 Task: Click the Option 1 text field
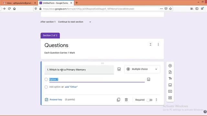click(97, 80)
